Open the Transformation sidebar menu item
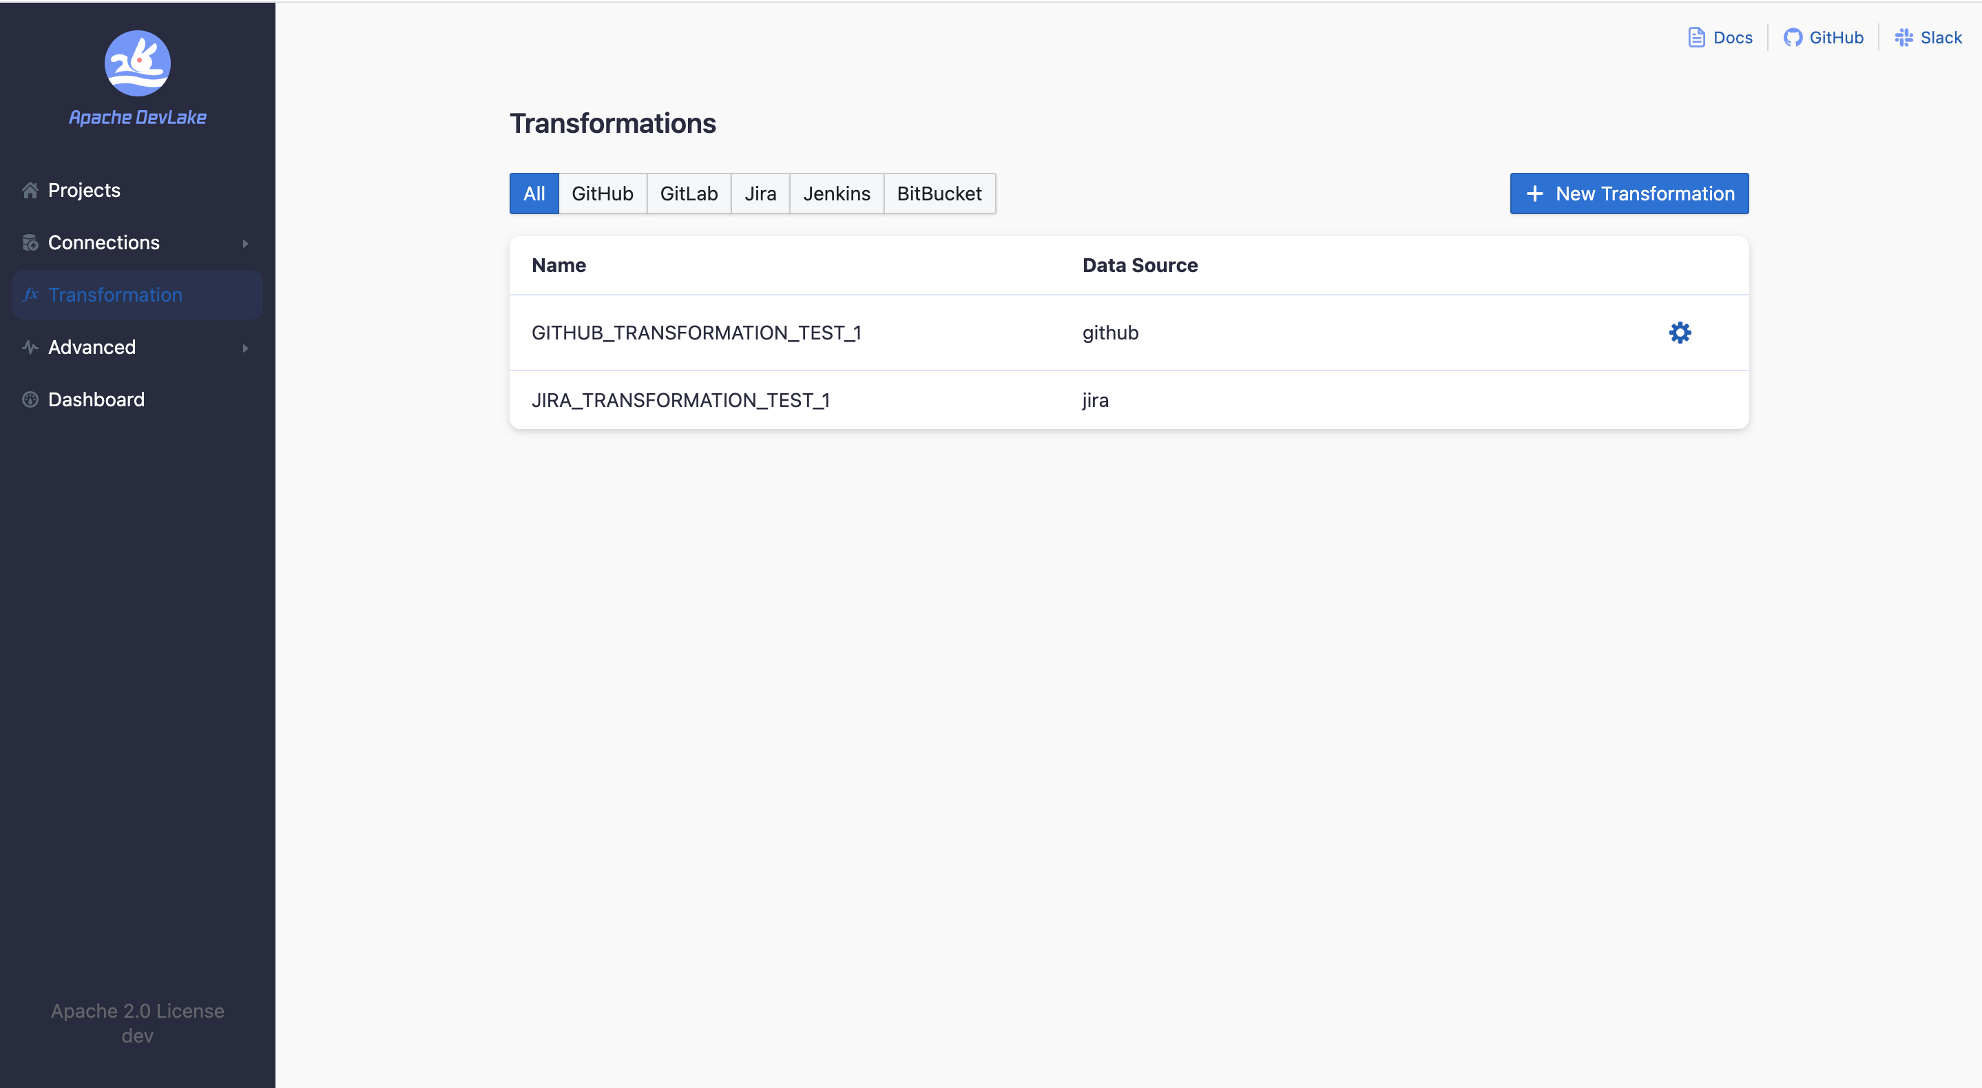 pyautogui.click(x=116, y=295)
